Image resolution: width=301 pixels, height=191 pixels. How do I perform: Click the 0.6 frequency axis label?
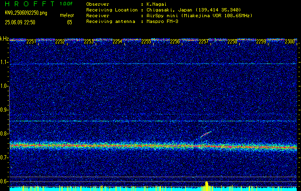coord(4,181)
